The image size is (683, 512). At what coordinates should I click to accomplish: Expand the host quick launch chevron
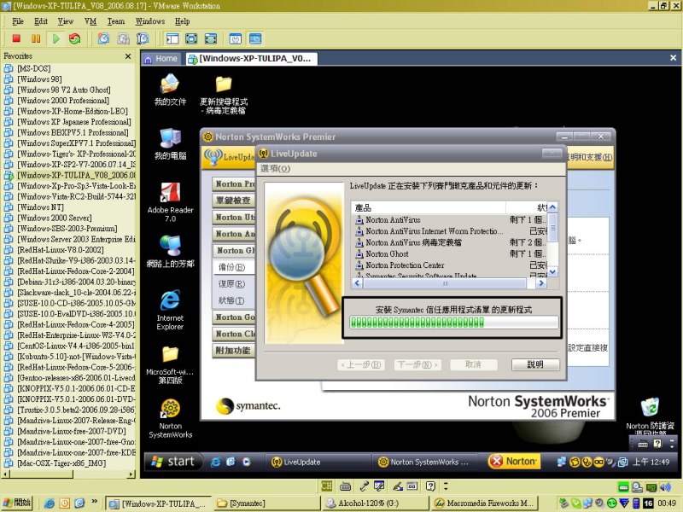coord(94,502)
